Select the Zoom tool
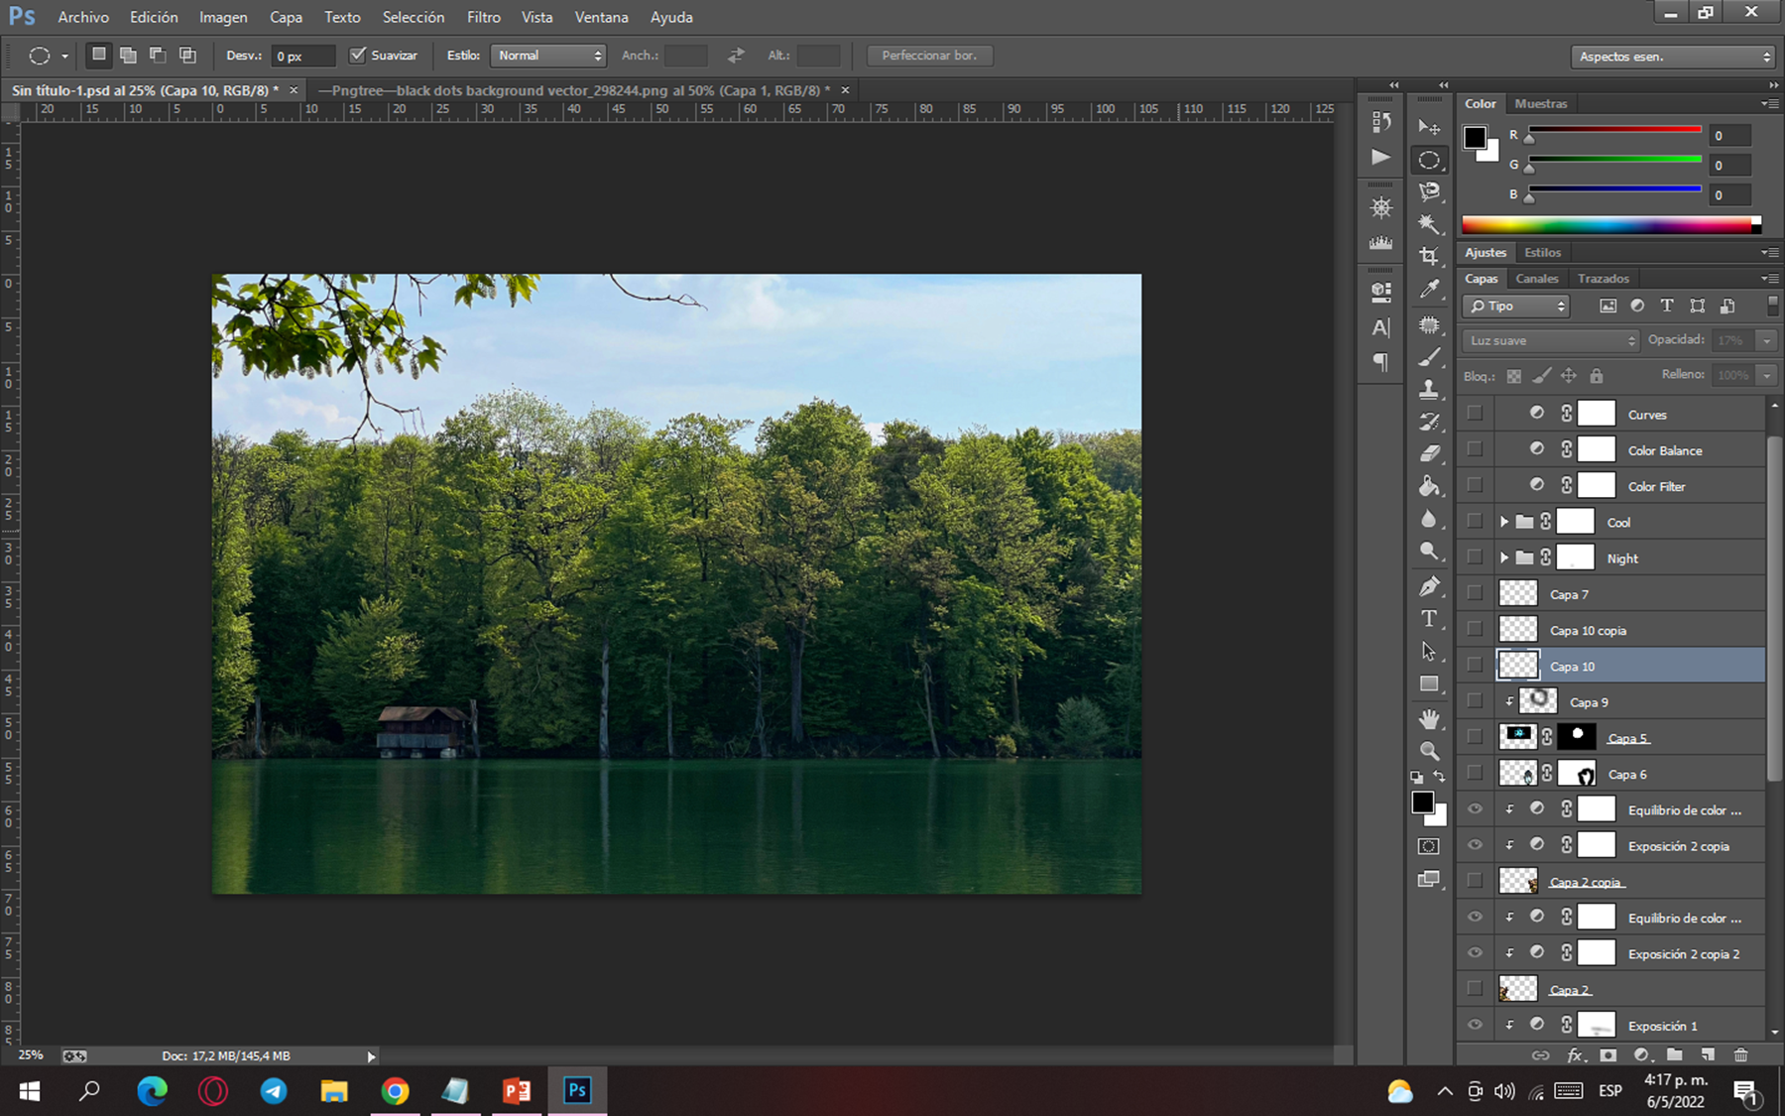The width and height of the screenshot is (1785, 1116). (1429, 751)
